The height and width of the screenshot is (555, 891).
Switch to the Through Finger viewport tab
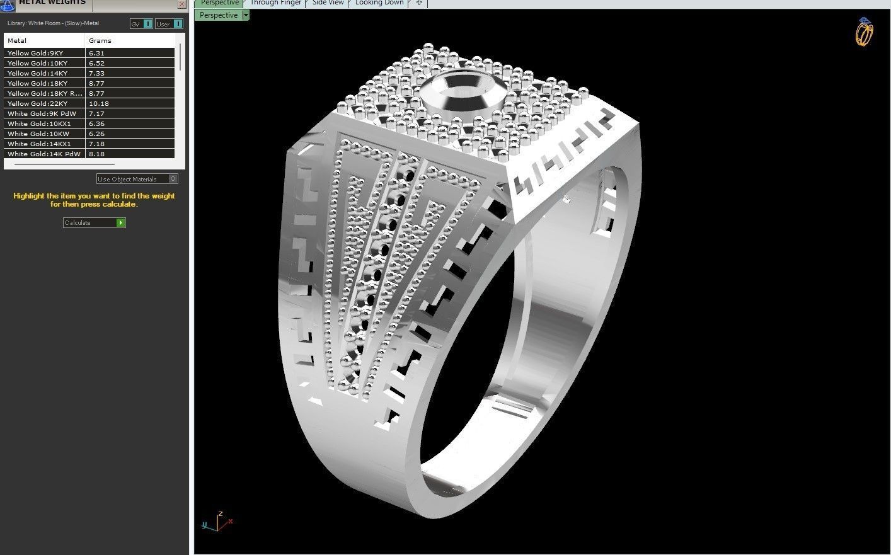(275, 3)
